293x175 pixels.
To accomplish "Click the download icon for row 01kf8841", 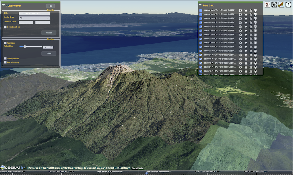I will click(256, 11).
